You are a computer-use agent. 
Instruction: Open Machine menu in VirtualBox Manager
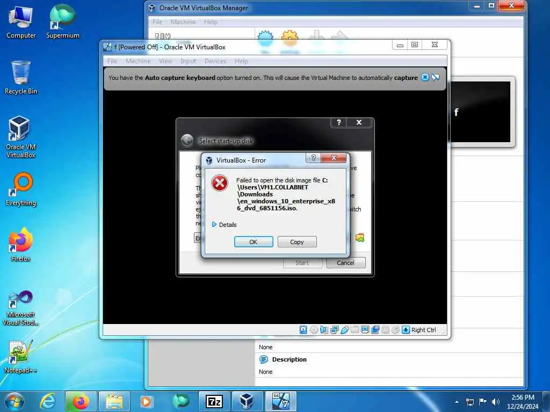point(183,21)
